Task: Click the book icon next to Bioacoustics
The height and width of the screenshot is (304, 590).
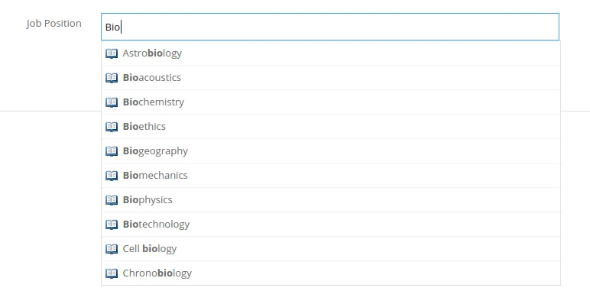Action: (112, 78)
